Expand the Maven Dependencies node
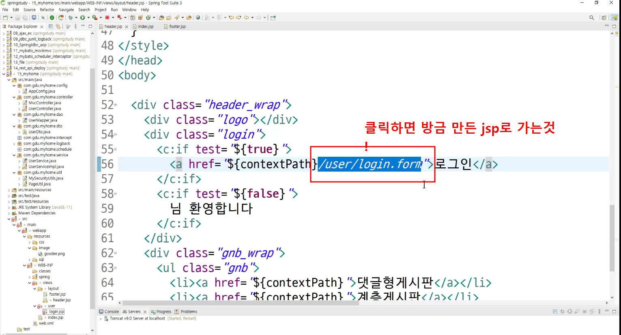The height and width of the screenshot is (335, 621). (9, 213)
